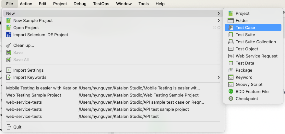This screenshot has width=285, height=134.
Task: Click the Save All icon
Action: [x=9, y=60]
